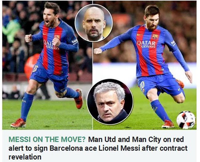Click the Qatar Airways logo on left jersey
This screenshot has height=162, width=200.
[51, 45]
